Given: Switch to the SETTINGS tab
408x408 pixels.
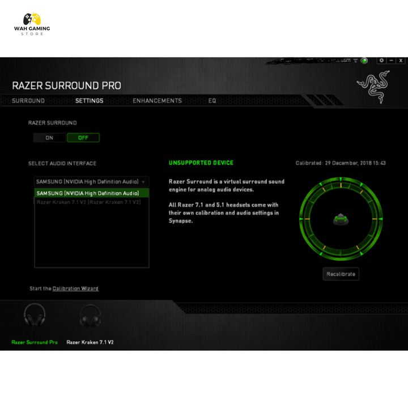Looking at the screenshot, I should [x=90, y=101].
